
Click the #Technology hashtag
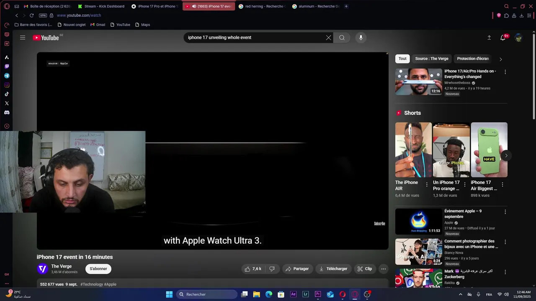92,284
